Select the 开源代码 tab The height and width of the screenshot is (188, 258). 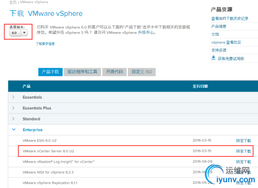115,72
